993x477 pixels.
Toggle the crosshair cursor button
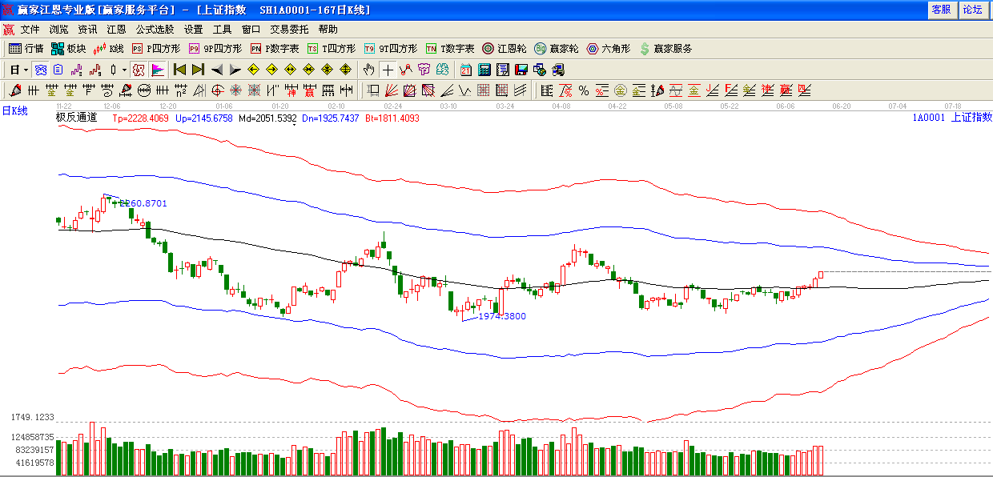point(388,70)
